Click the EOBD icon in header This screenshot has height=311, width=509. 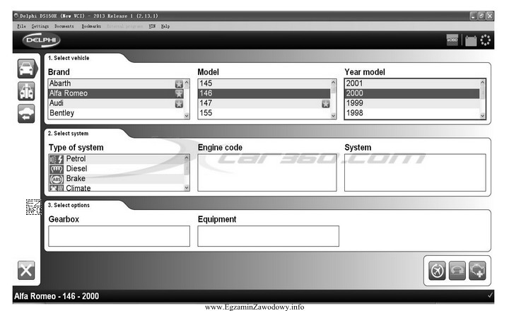point(452,40)
